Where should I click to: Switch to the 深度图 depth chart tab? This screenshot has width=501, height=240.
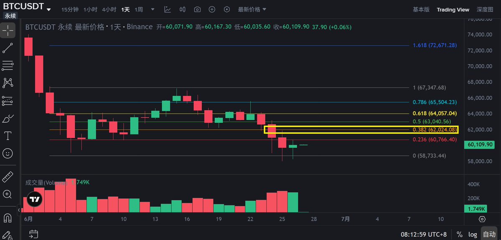[485, 10]
